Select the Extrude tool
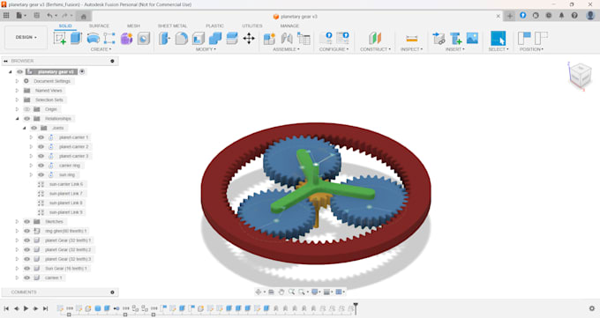The height and width of the screenshot is (318, 600). (x=76, y=38)
